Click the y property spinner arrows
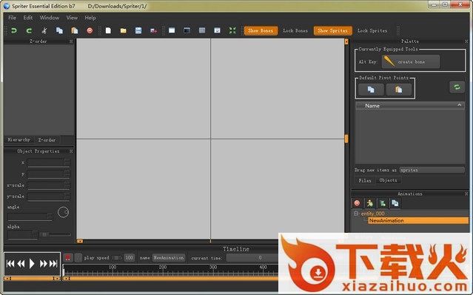The image size is (473, 295). [67, 173]
